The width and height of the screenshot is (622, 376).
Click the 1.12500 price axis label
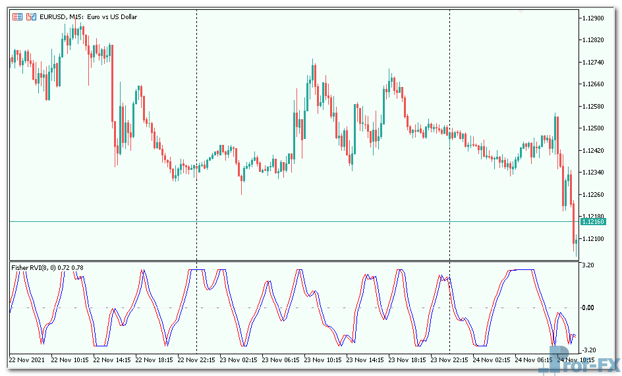[594, 128]
